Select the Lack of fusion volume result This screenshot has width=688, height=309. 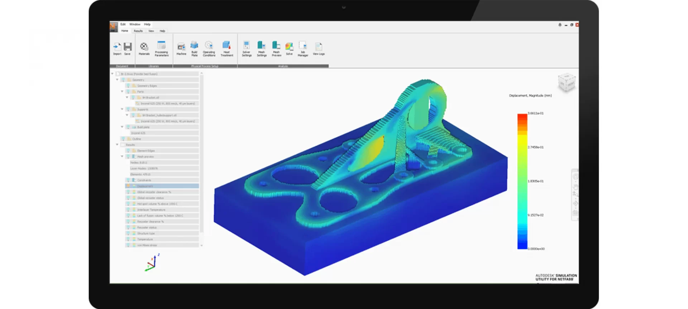click(162, 216)
